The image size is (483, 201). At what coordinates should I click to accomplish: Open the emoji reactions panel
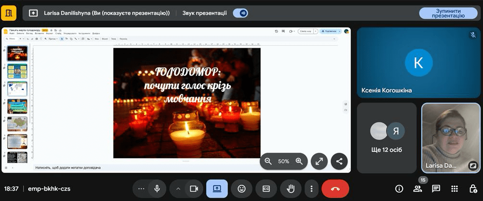point(241,189)
